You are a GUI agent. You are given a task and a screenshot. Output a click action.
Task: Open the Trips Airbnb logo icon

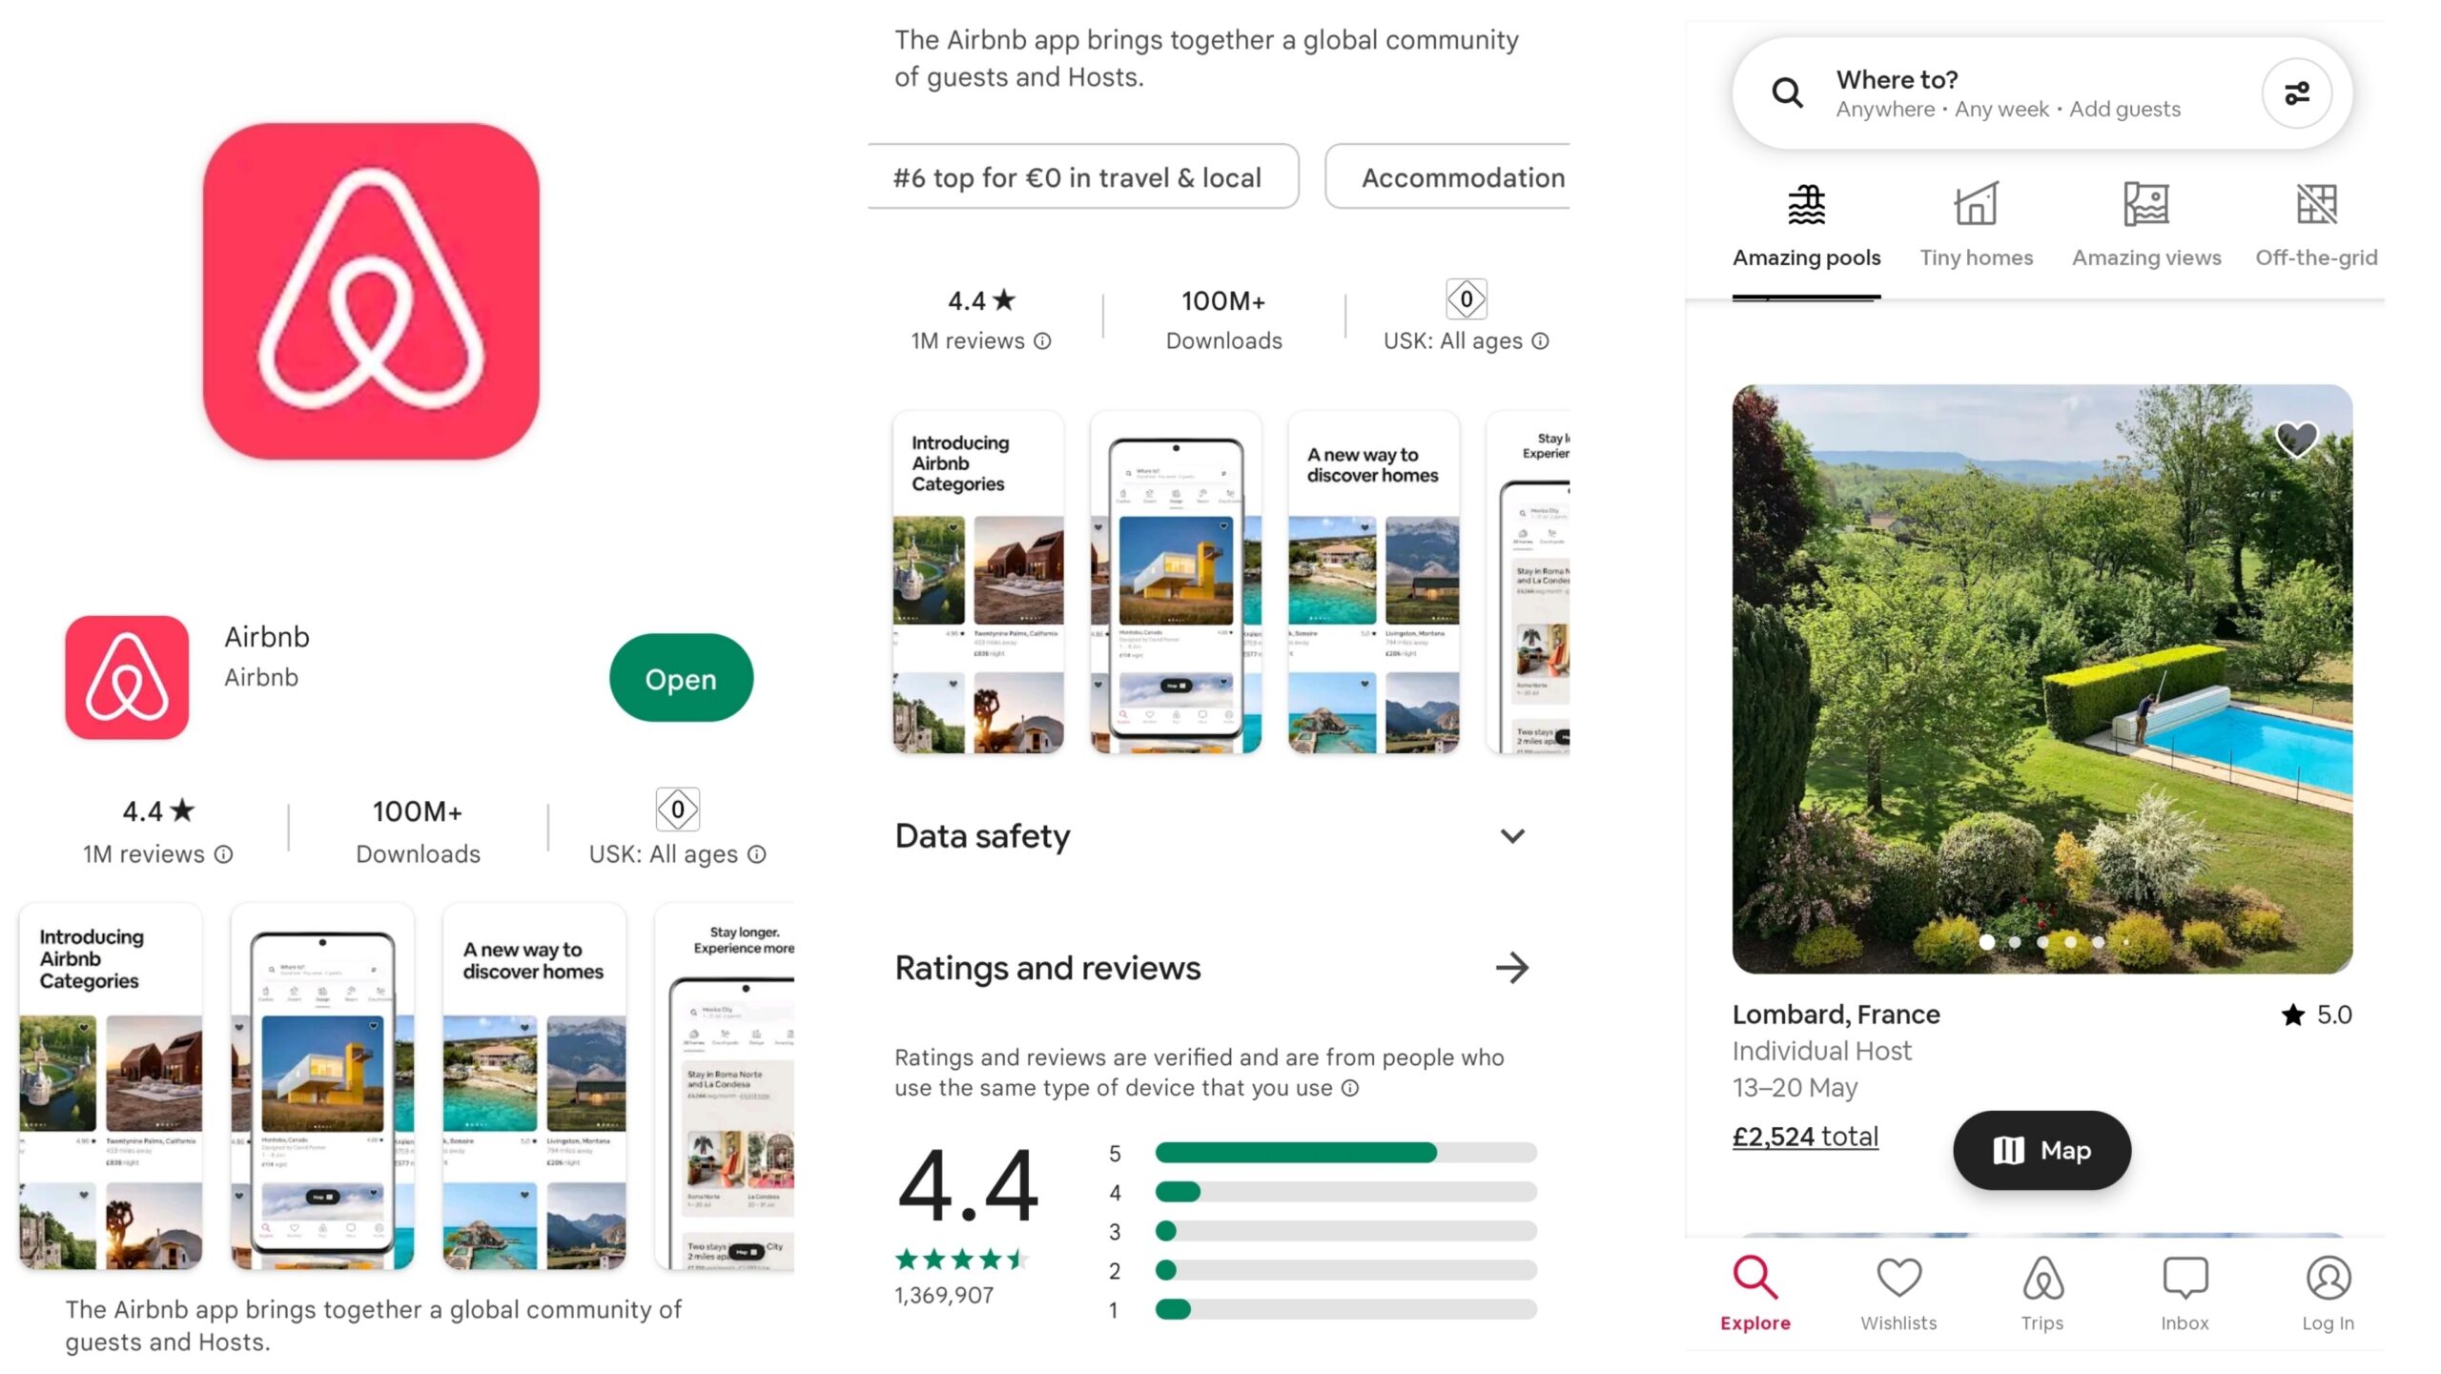[2042, 1278]
